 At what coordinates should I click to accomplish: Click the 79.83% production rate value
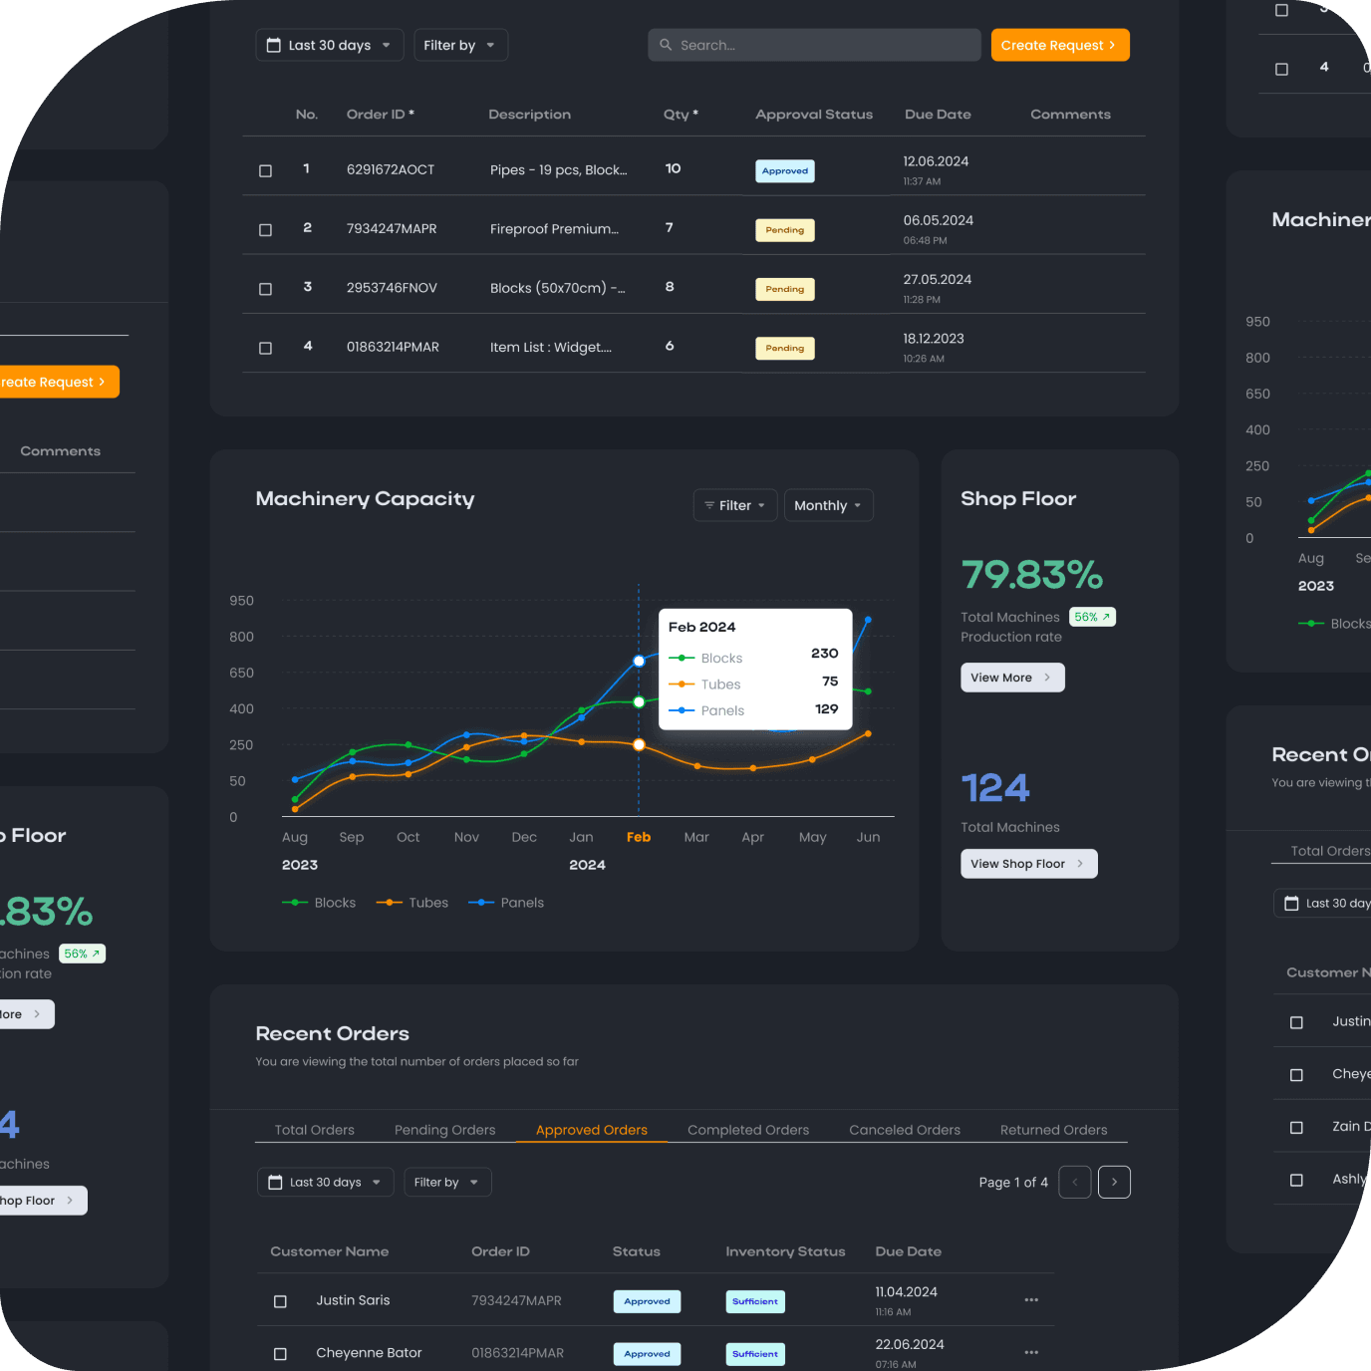coord(1031,575)
